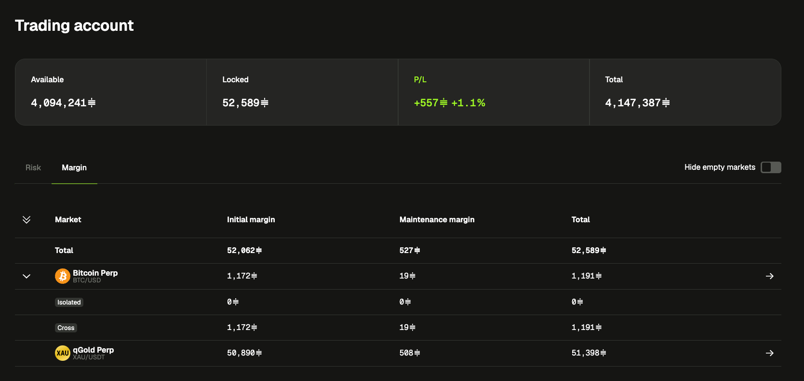This screenshot has height=381, width=804.
Task: Click currency symbol next to Available balance
Action: point(92,103)
